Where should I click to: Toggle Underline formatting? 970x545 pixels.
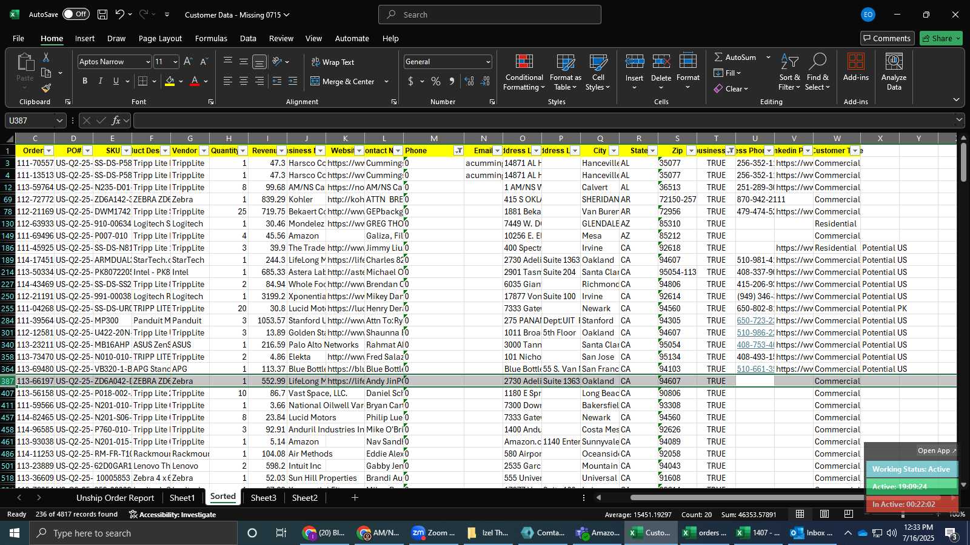coord(116,81)
